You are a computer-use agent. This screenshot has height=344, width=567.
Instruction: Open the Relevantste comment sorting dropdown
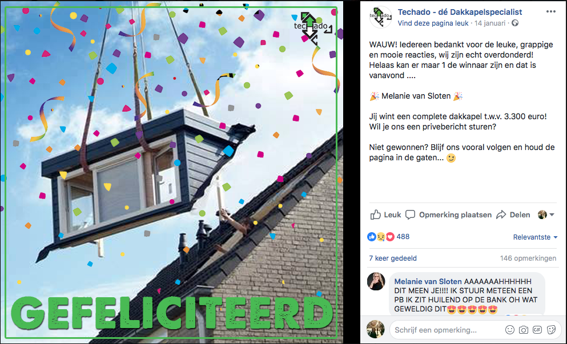coord(535,237)
